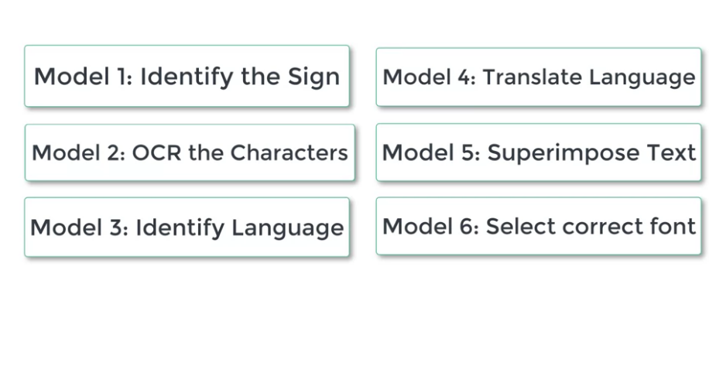The image size is (709, 387).
Task: Click the word "Characters" in Model 2
Action: (x=289, y=152)
